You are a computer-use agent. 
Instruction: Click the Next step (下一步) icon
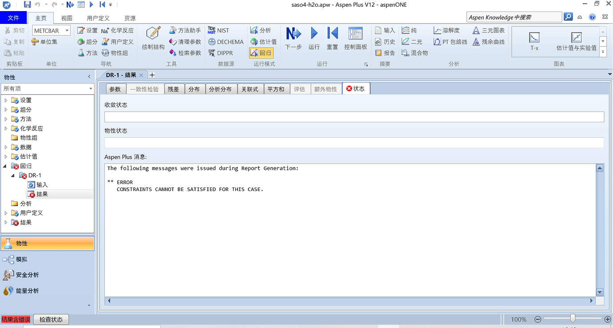[x=293, y=34]
